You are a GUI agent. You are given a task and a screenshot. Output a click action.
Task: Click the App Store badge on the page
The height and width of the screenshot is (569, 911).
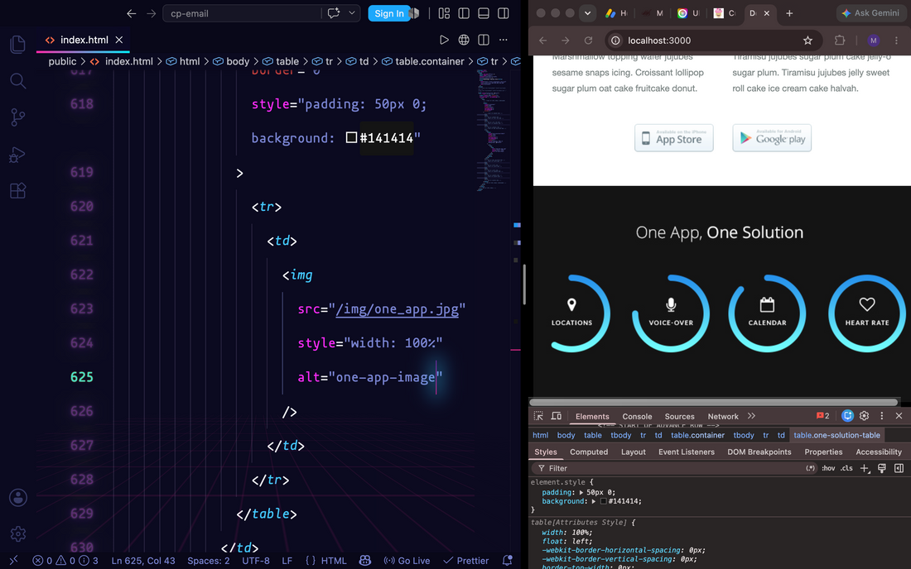(x=673, y=138)
